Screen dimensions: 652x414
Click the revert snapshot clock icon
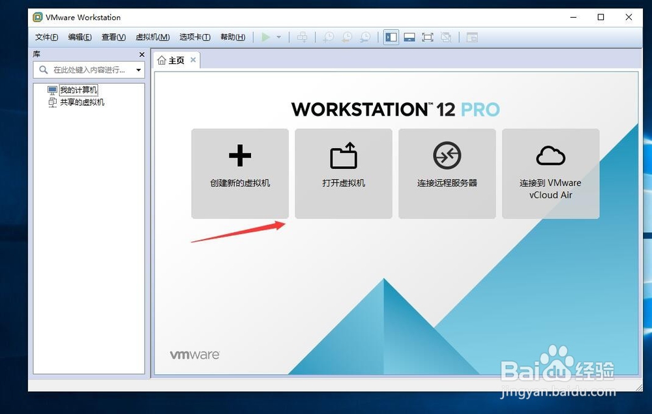346,37
